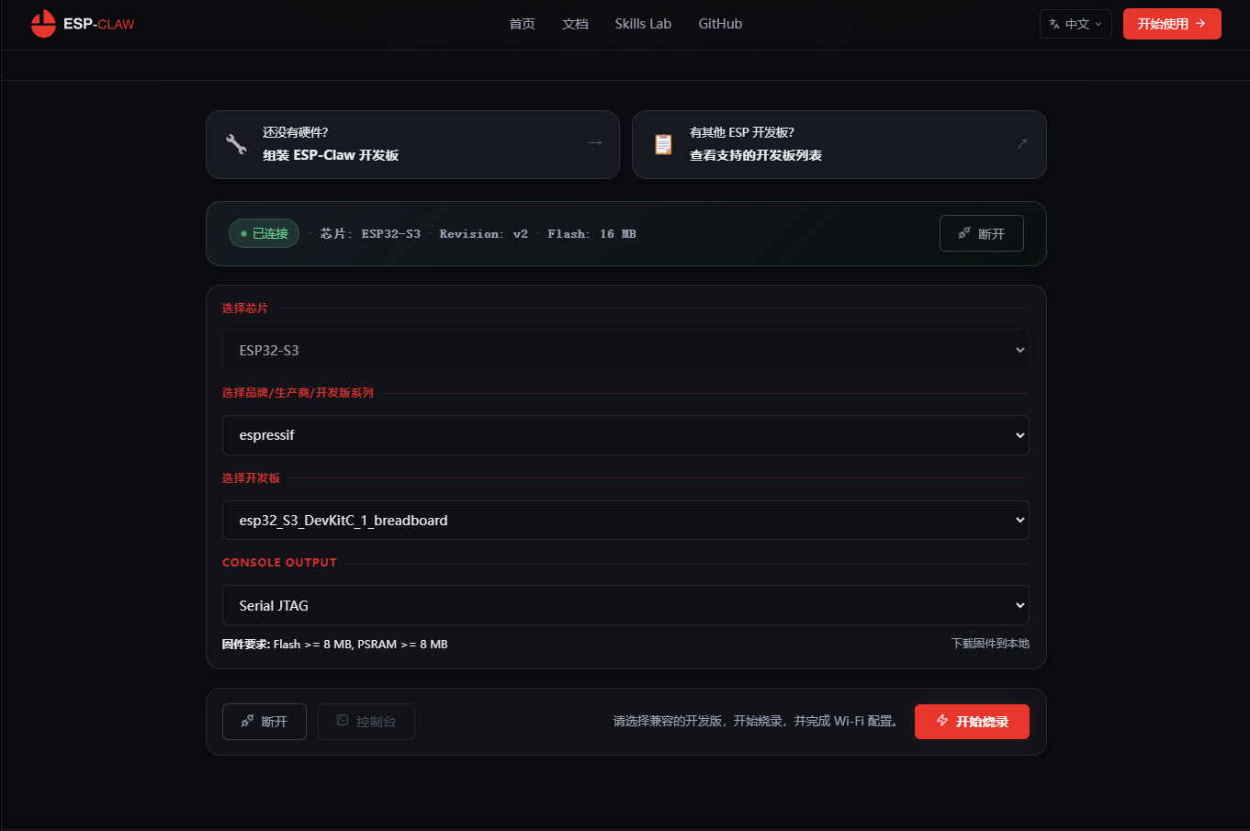Open Skills Lab in top navigation

coord(643,24)
